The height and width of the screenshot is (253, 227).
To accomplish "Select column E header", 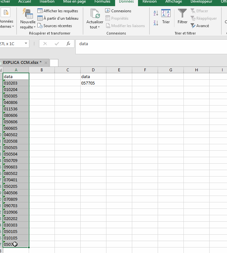I will [x=119, y=70].
